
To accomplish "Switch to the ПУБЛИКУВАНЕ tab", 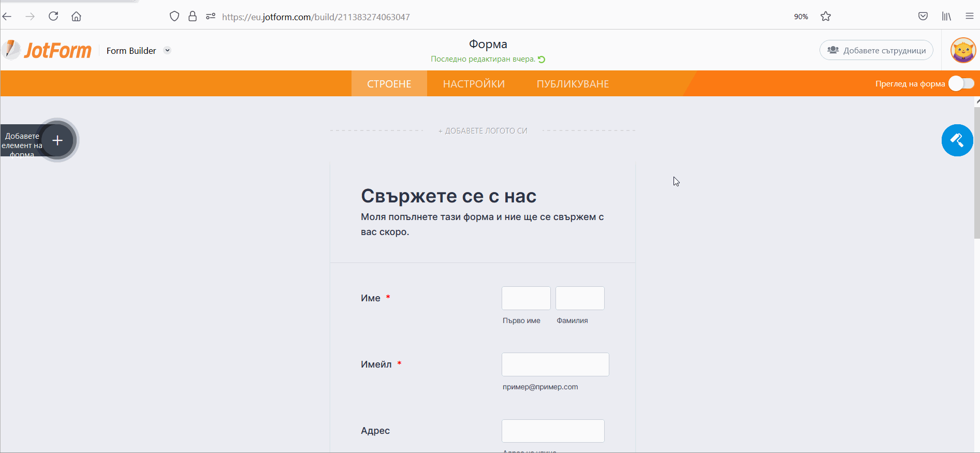I will [x=573, y=84].
